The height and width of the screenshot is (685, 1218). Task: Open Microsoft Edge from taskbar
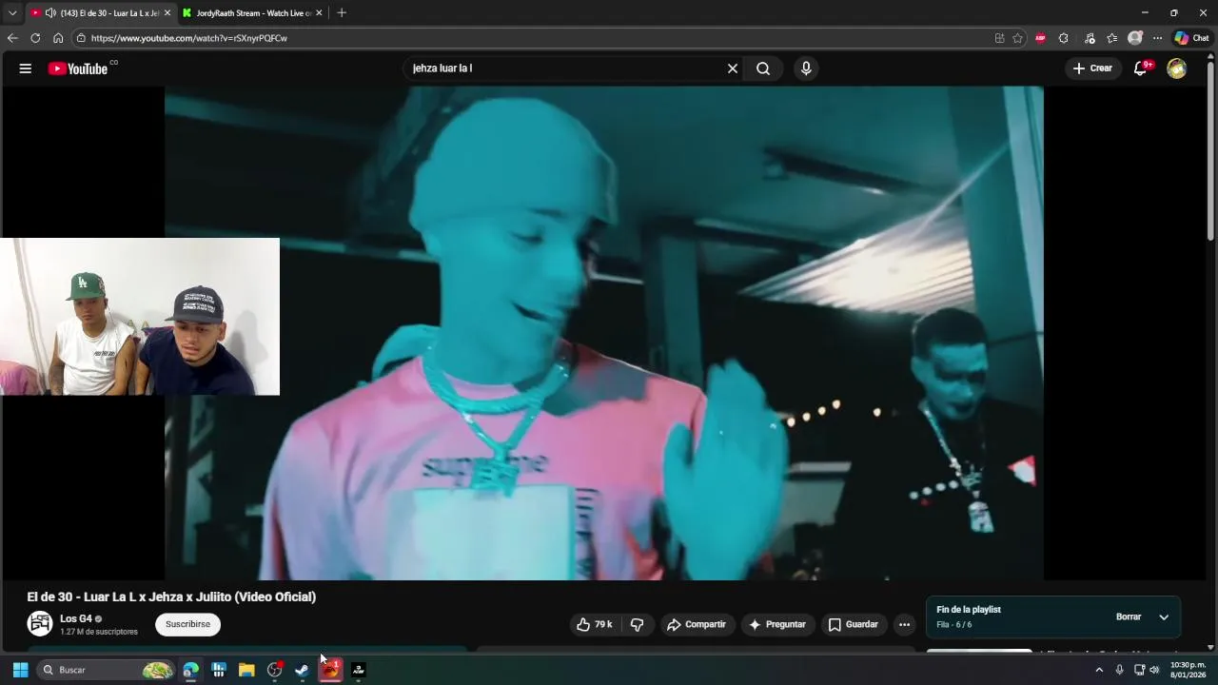point(190,670)
